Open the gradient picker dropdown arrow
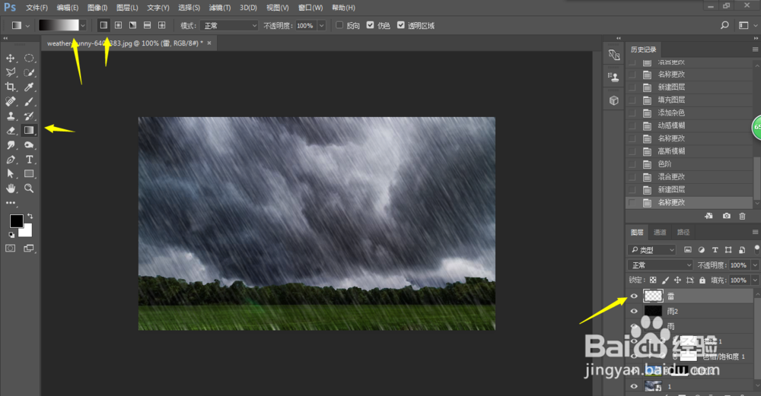The image size is (761, 396). 83,25
